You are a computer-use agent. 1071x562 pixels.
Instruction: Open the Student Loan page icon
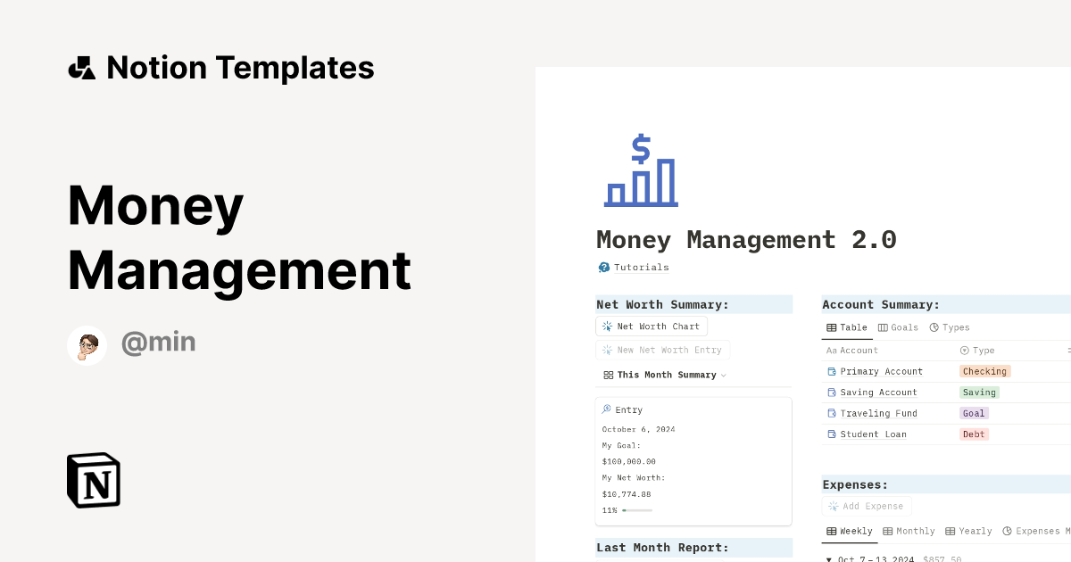[x=832, y=435]
